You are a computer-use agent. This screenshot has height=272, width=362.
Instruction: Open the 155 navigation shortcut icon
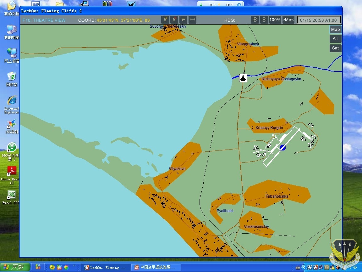tap(12, 127)
